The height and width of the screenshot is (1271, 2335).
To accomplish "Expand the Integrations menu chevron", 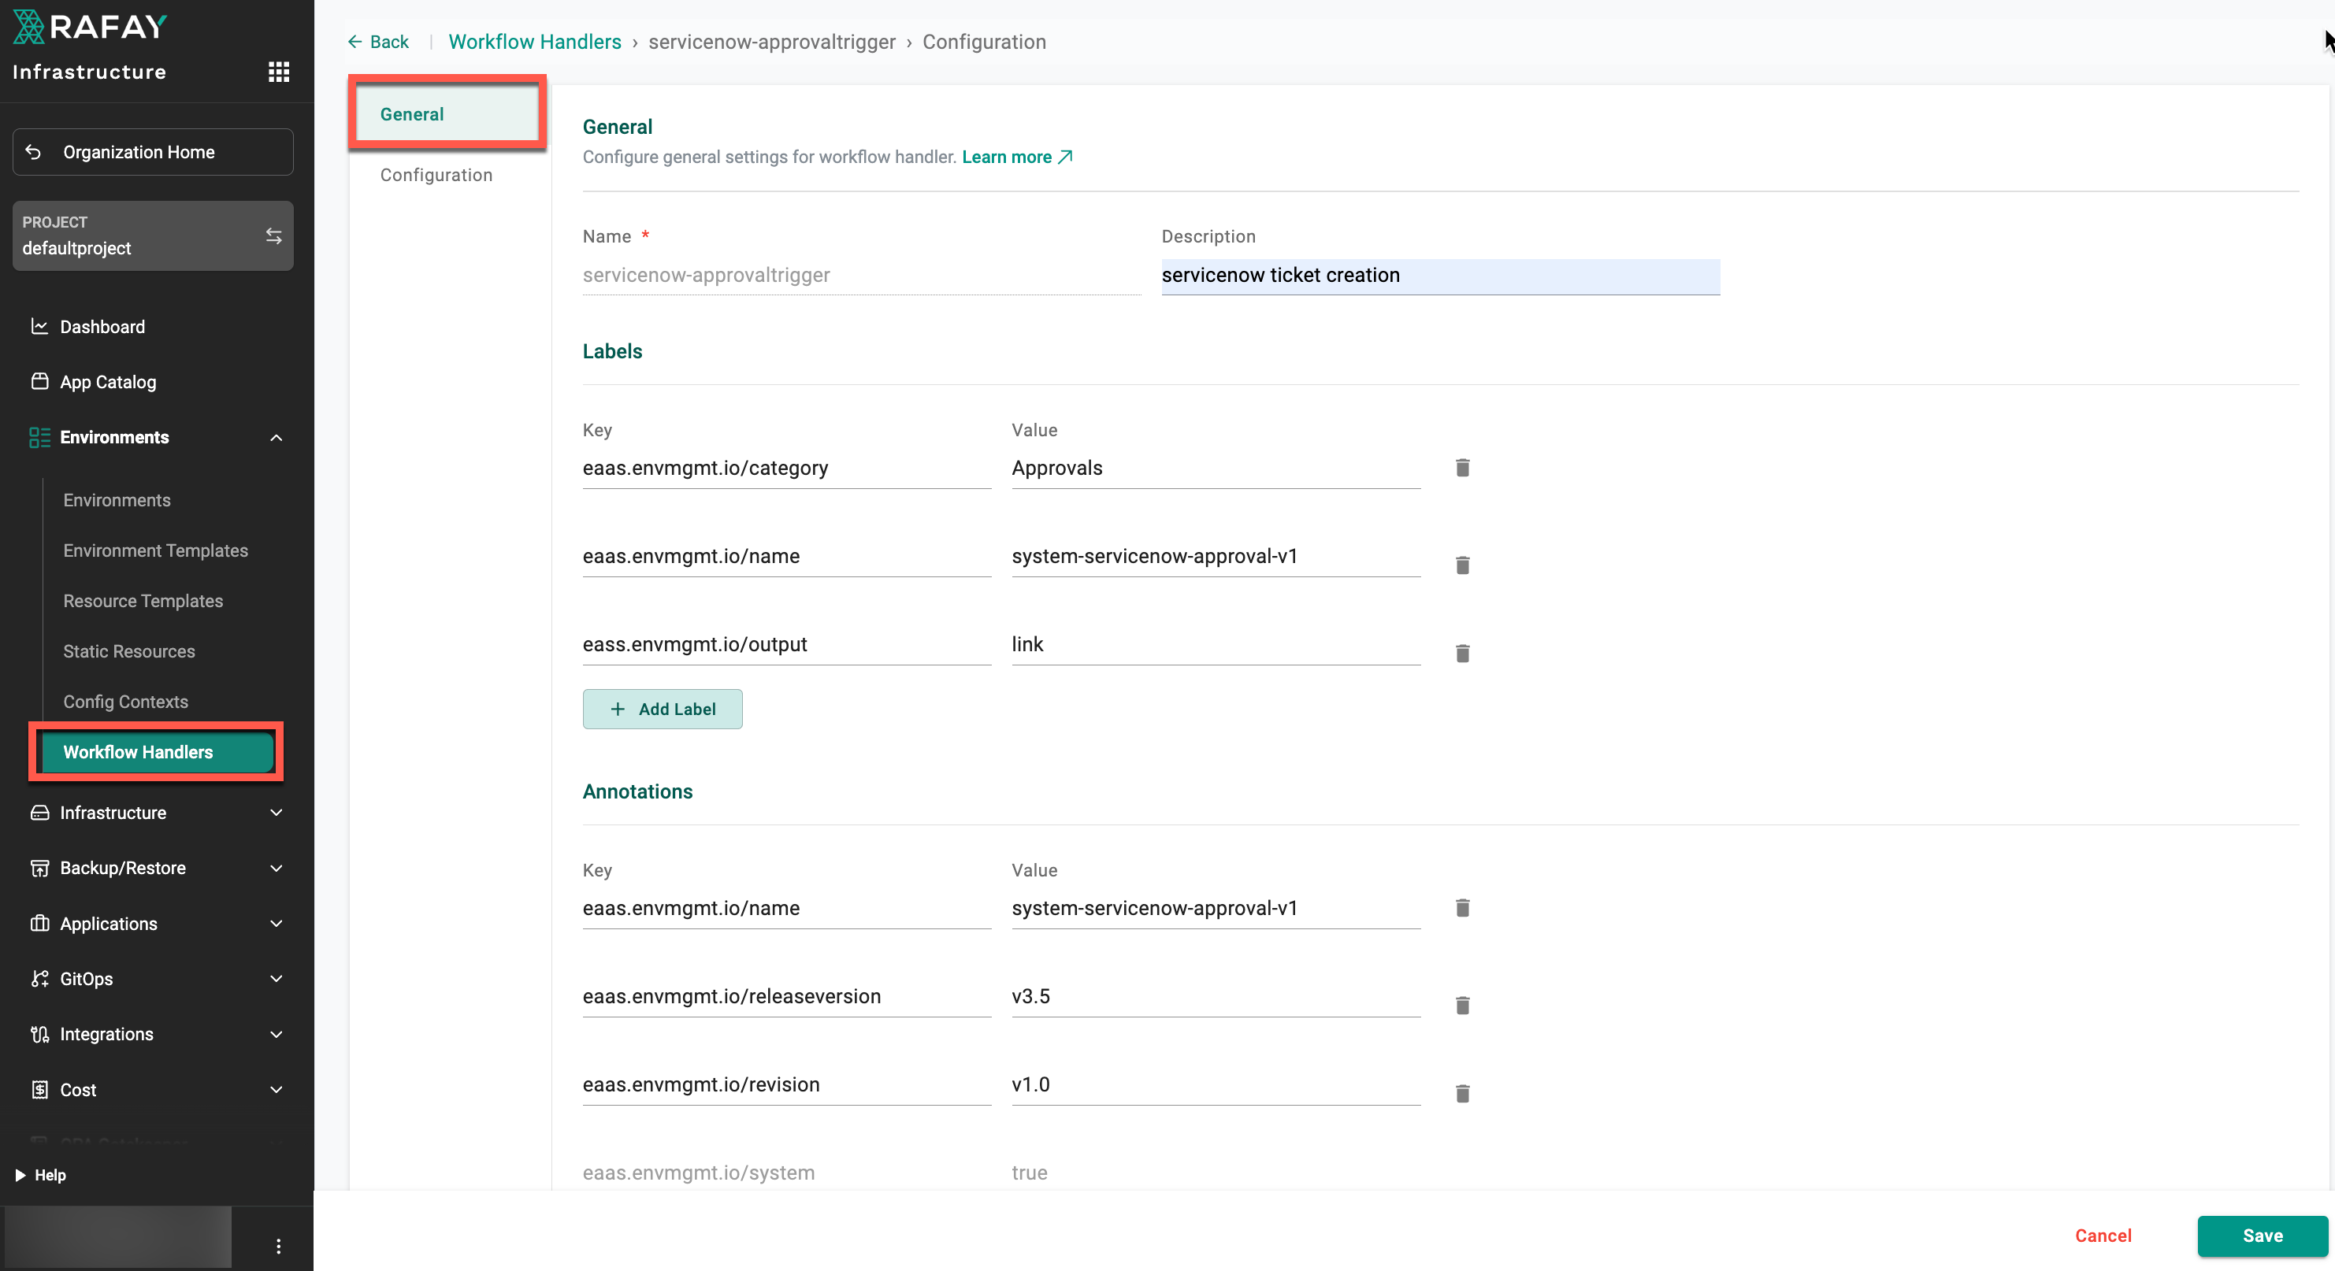I will coord(277,1034).
